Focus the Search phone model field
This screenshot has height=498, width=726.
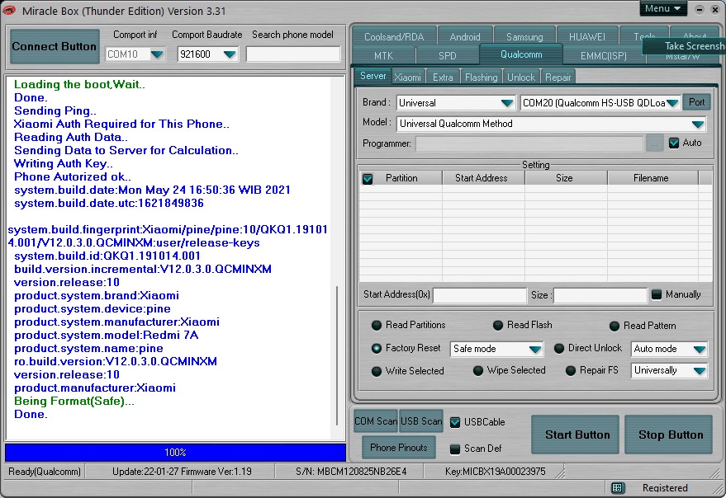coord(293,54)
